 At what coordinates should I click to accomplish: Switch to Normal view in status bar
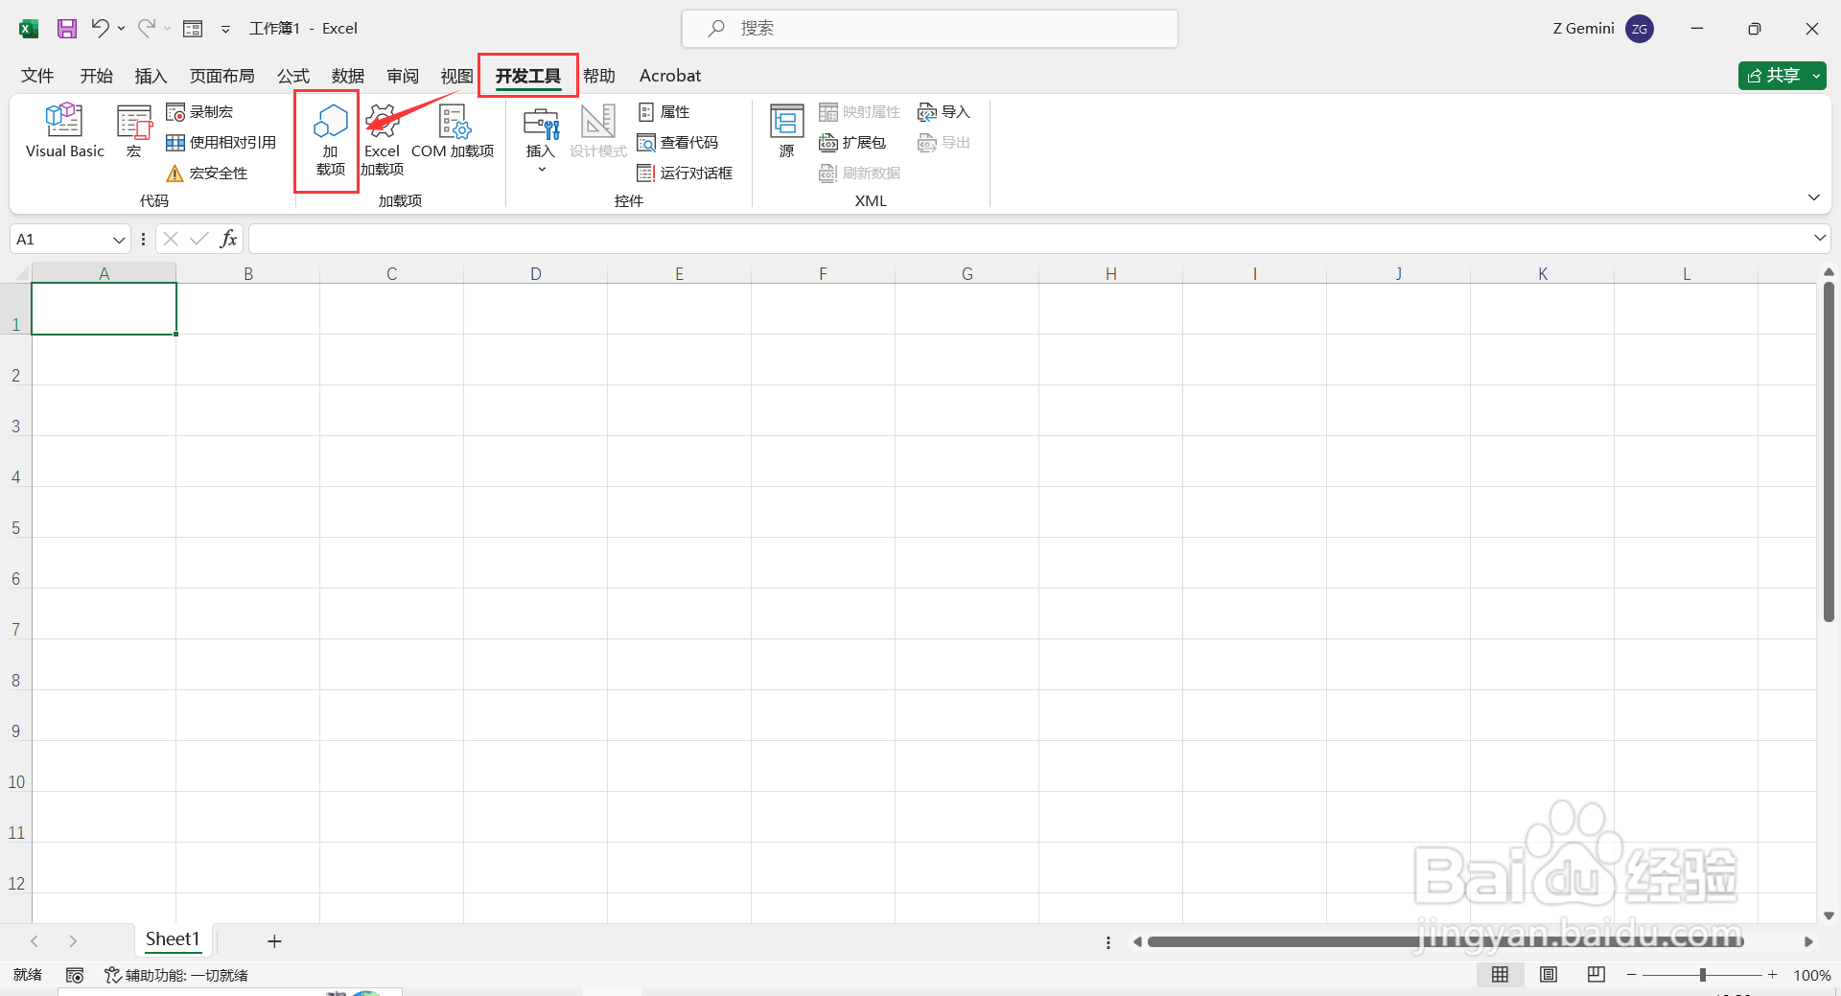pyautogui.click(x=1501, y=975)
